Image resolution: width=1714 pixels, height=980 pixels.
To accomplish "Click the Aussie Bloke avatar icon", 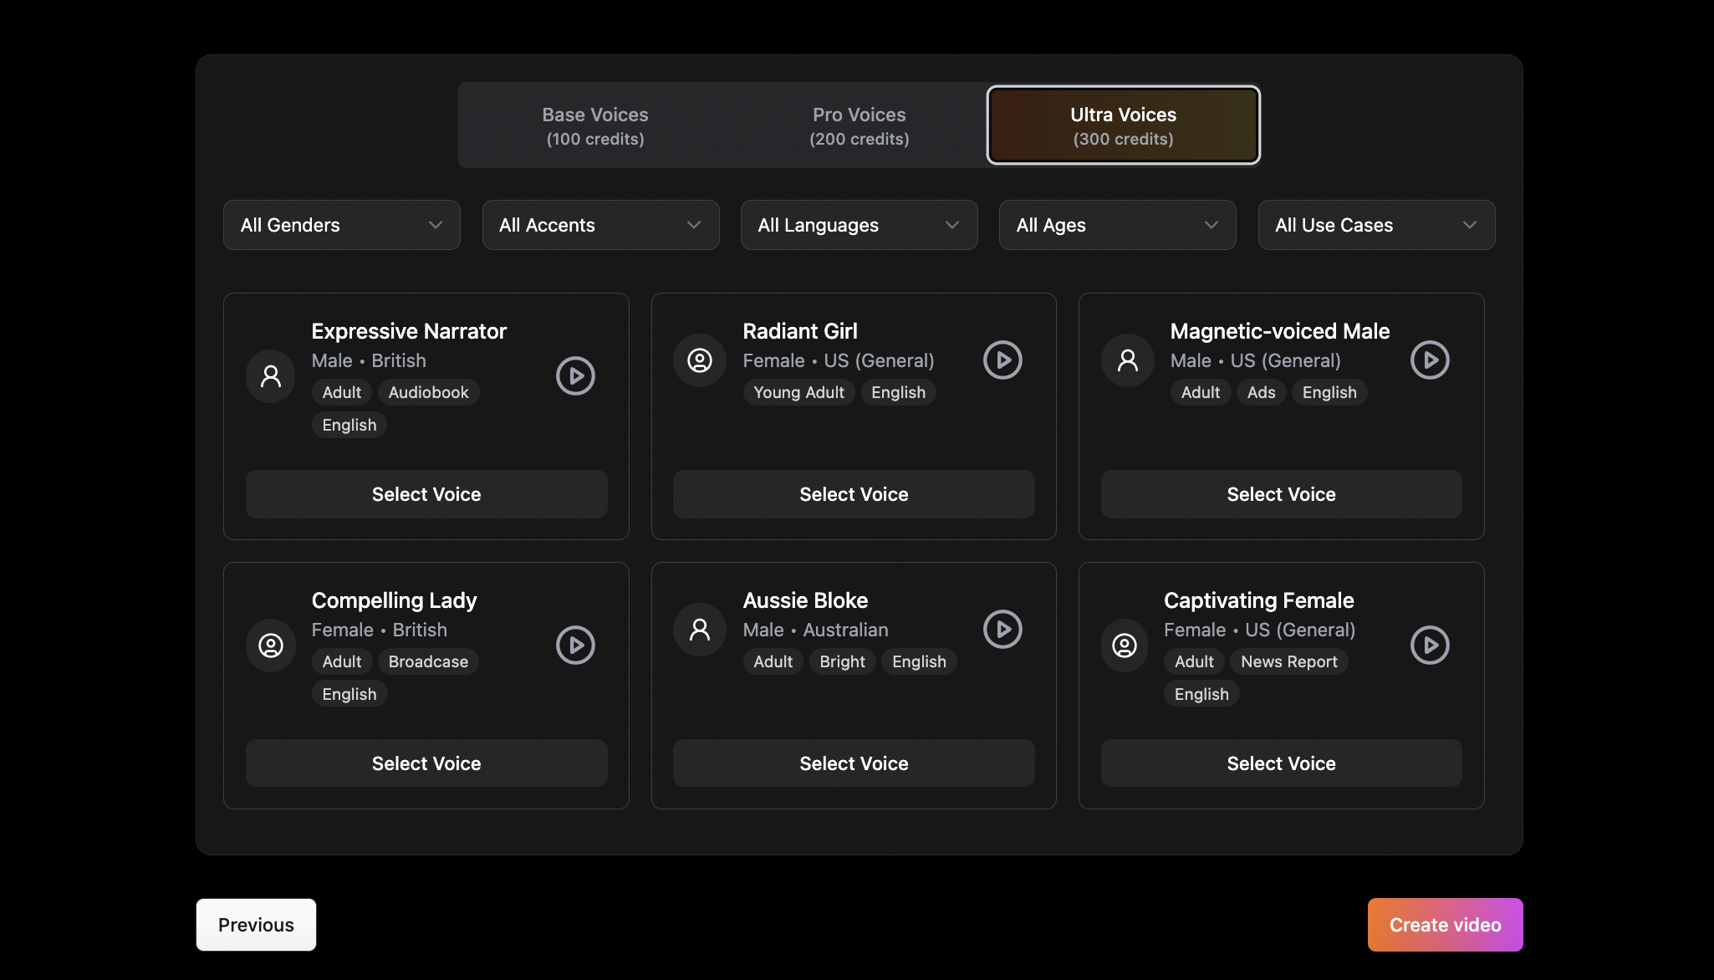I will pos(699,629).
